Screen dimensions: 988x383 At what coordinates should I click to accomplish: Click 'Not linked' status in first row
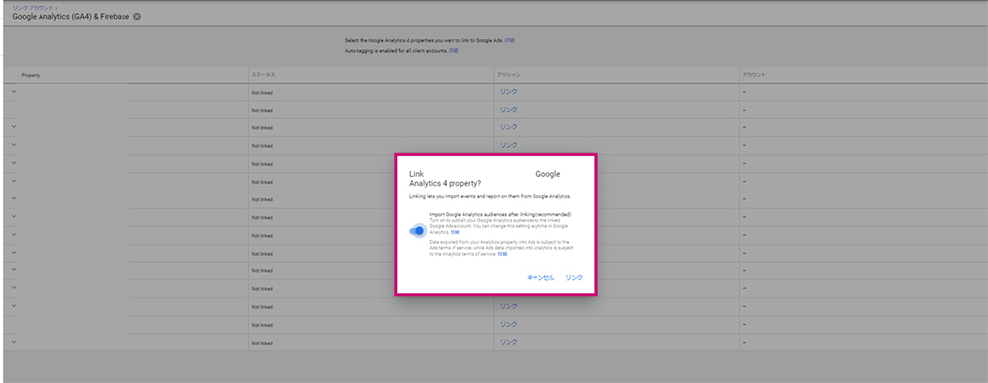point(262,93)
